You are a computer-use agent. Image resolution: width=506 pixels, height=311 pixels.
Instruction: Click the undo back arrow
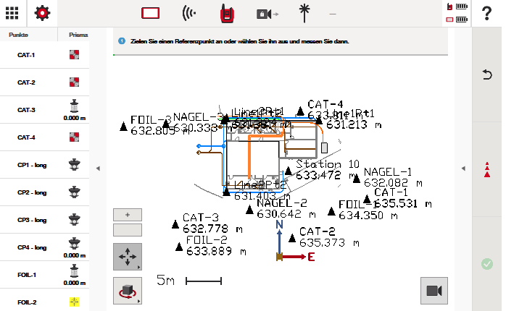(487, 74)
